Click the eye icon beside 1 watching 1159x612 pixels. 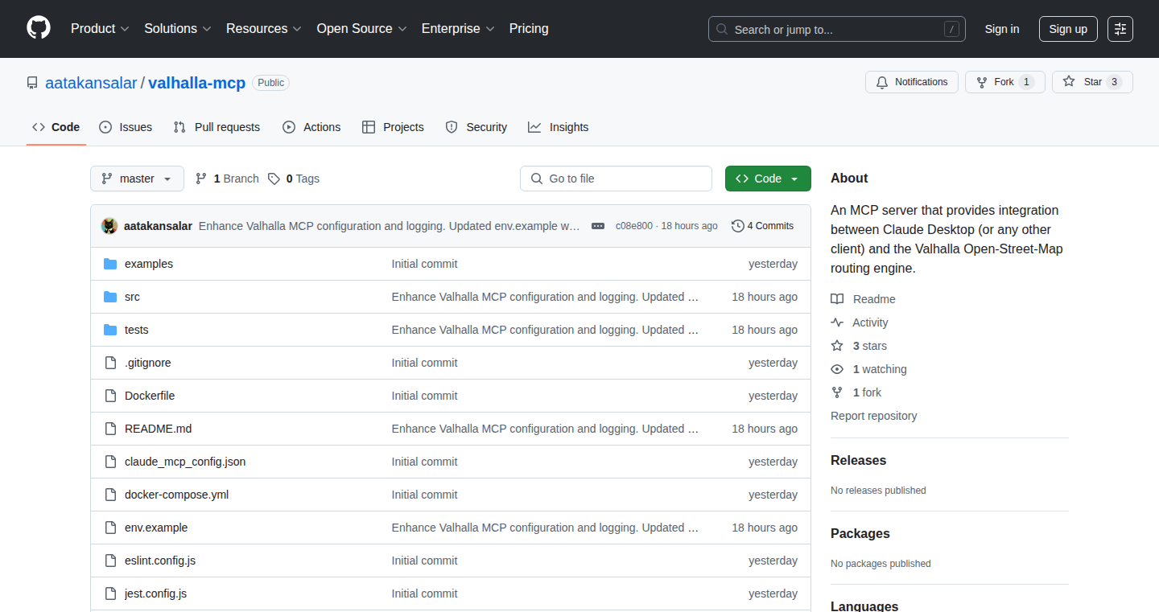pos(837,369)
